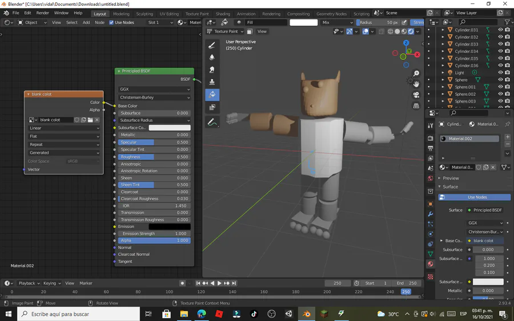Remove material slot with minus button
The height and width of the screenshot is (321, 514).
[x=508, y=144]
